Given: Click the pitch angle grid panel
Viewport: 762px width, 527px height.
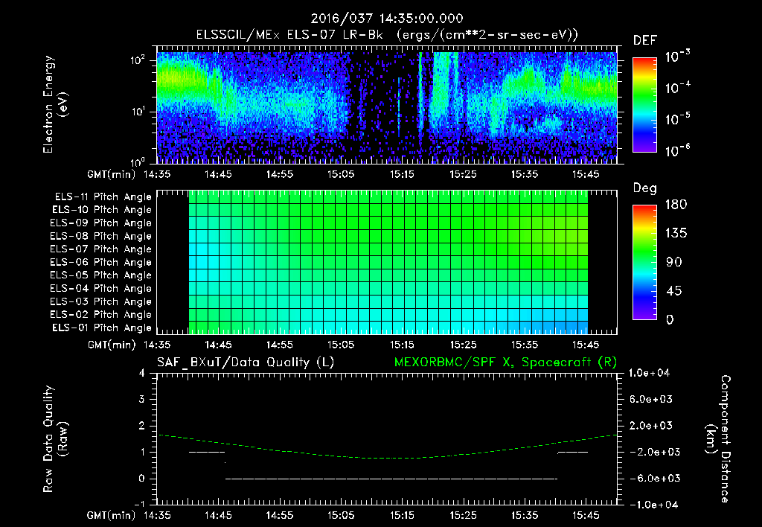Looking at the screenshot, I should (x=387, y=262).
